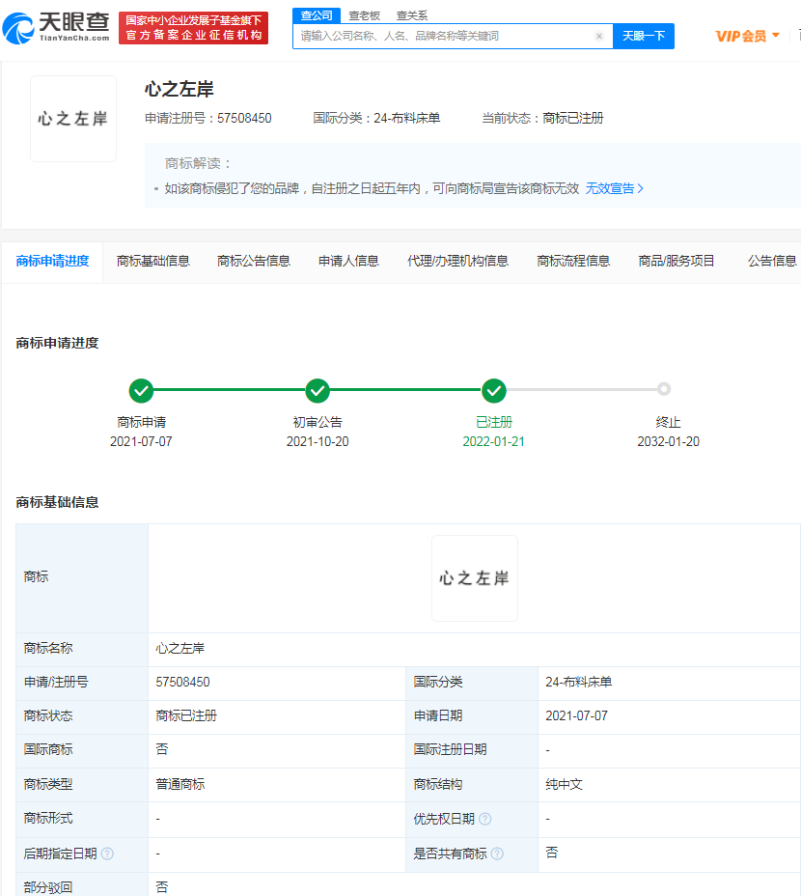801x896 pixels.
Task: Select the 公告信息 tab
Action: pyautogui.click(x=772, y=261)
